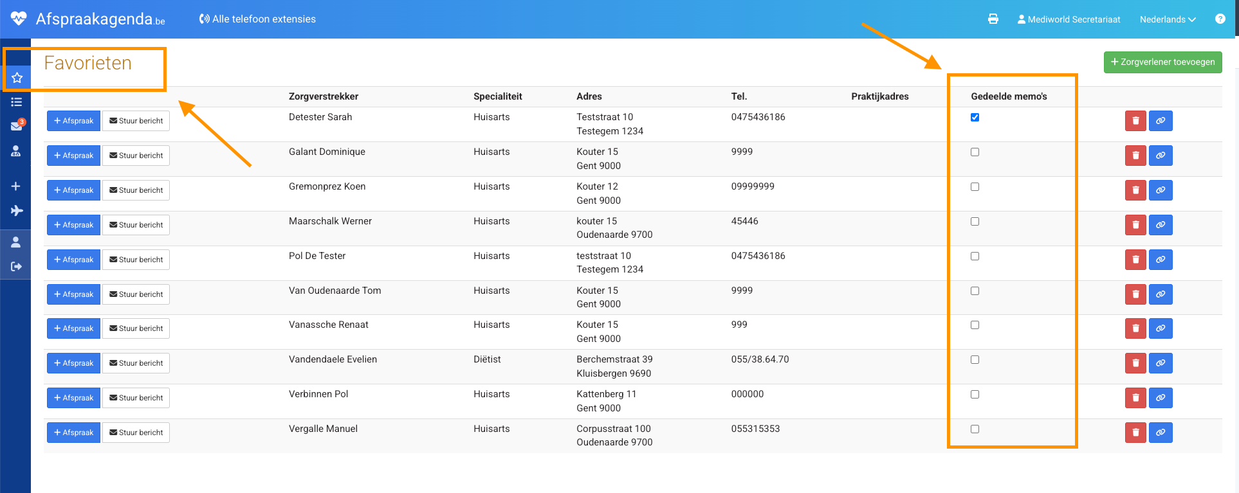Click the Afspraakagenda.be logo

(x=89, y=19)
